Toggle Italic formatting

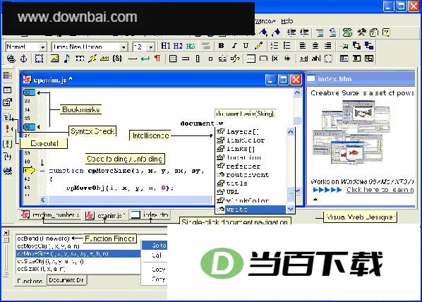(x=234, y=46)
